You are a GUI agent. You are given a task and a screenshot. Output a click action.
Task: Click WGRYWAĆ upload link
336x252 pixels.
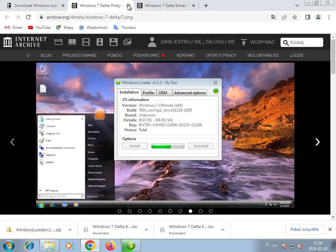[262, 42]
